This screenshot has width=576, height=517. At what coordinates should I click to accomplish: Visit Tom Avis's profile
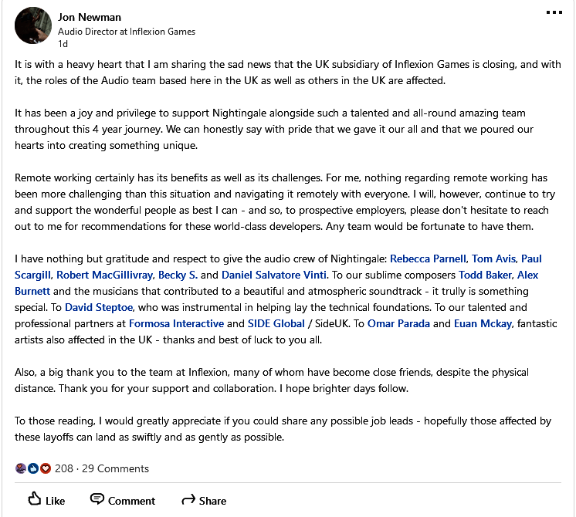(x=495, y=258)
